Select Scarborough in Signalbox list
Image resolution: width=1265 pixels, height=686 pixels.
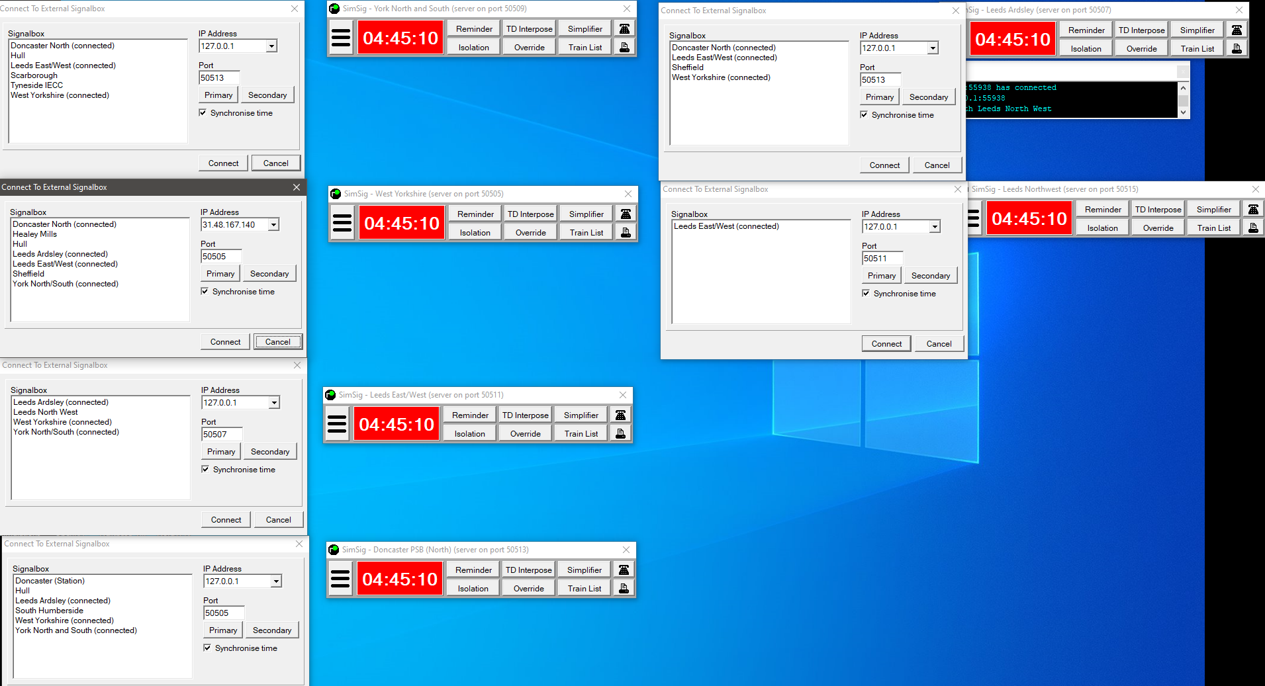tap(34, 75)
